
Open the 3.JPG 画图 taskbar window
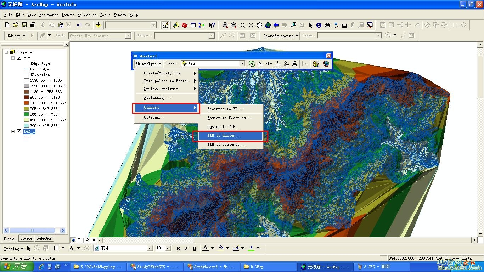pos(381,267)
